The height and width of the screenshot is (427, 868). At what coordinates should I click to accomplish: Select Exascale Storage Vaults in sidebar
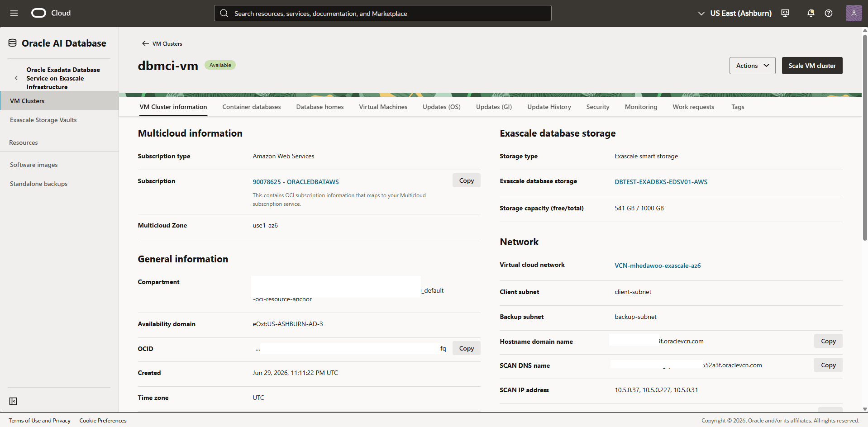pos(59,120)
